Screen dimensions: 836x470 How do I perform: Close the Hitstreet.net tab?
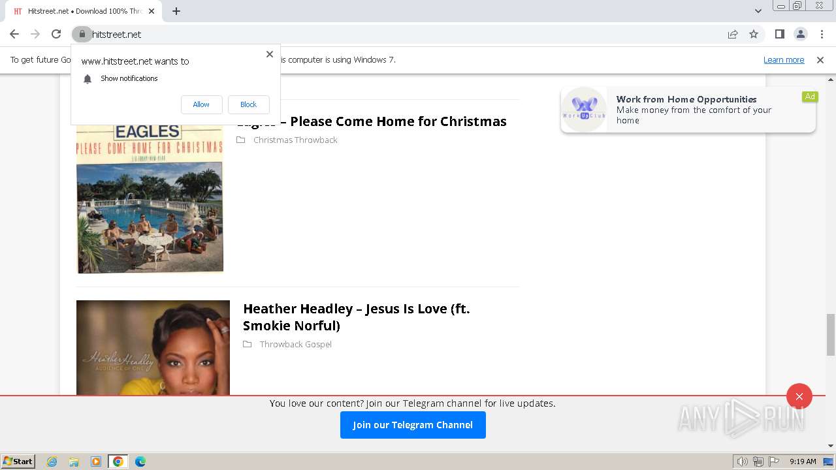coord(152,11)
